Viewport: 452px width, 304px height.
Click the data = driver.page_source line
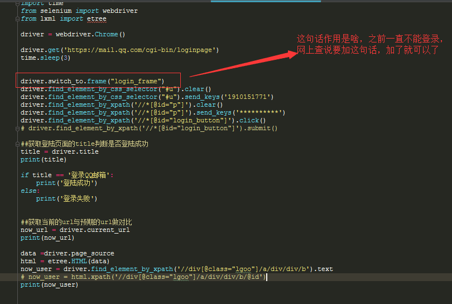coord(67,253)
